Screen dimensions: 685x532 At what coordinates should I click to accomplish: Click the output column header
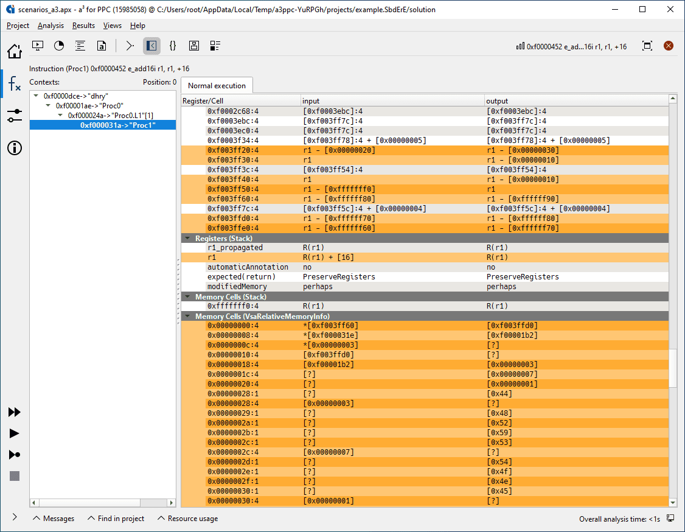(576, 101)
